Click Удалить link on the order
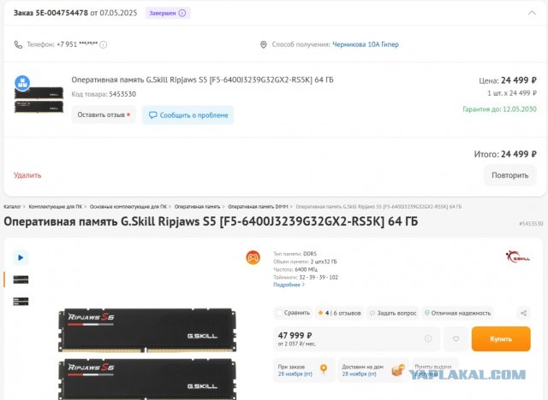The height and width of the screenshot is (400, 548). [x=27, y=175]
